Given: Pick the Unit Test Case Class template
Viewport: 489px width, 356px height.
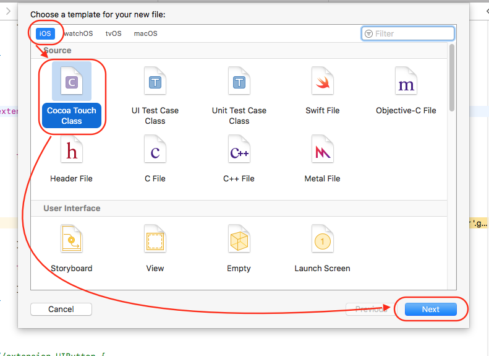Looking at the screenshot, I should [x=239, y=96].
